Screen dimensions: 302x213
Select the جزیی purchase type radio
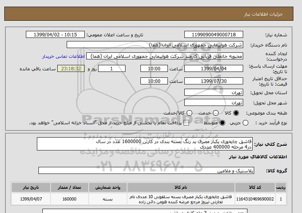246,123
